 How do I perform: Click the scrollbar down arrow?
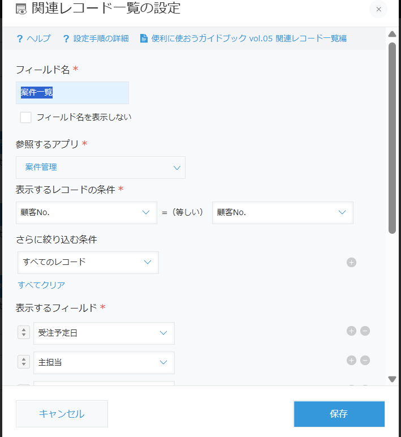(392, 379)
